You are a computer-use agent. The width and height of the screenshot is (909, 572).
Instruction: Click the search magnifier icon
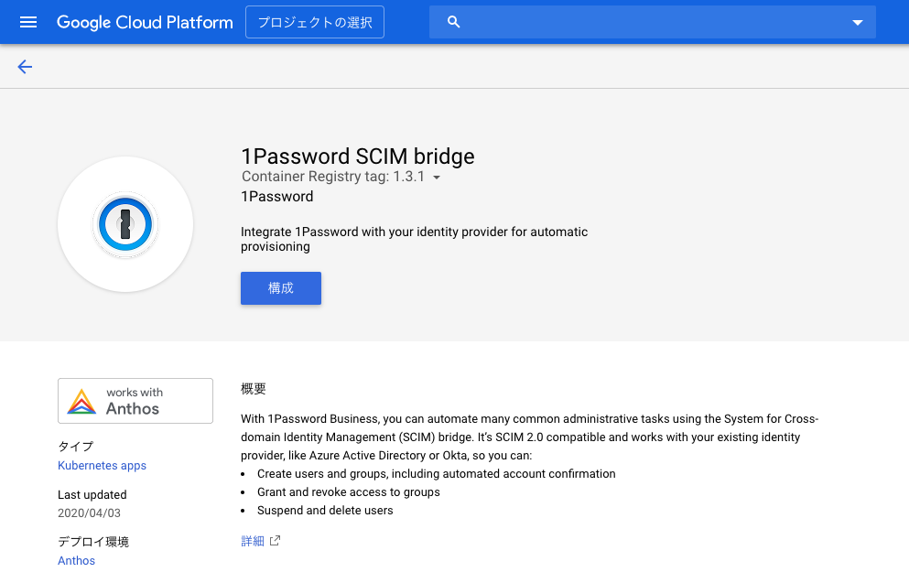coord(453,21)
